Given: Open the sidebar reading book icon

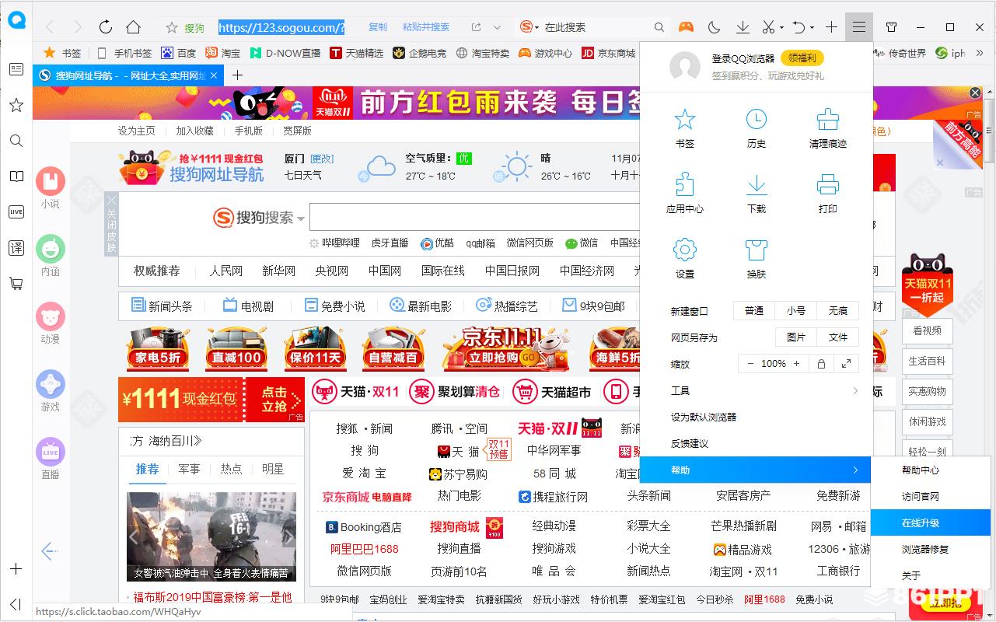Looking at the screenshot, I should pos(16,176).
